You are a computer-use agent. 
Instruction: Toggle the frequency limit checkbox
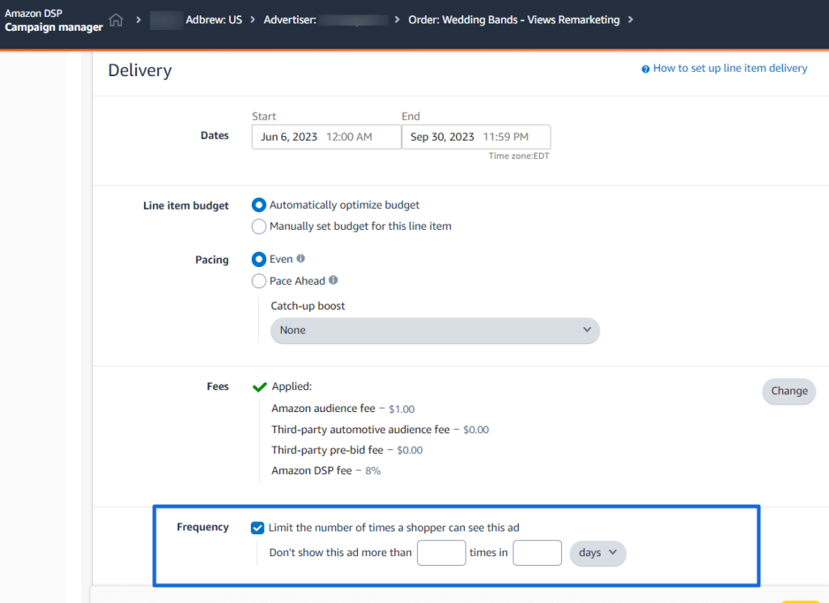257,528
